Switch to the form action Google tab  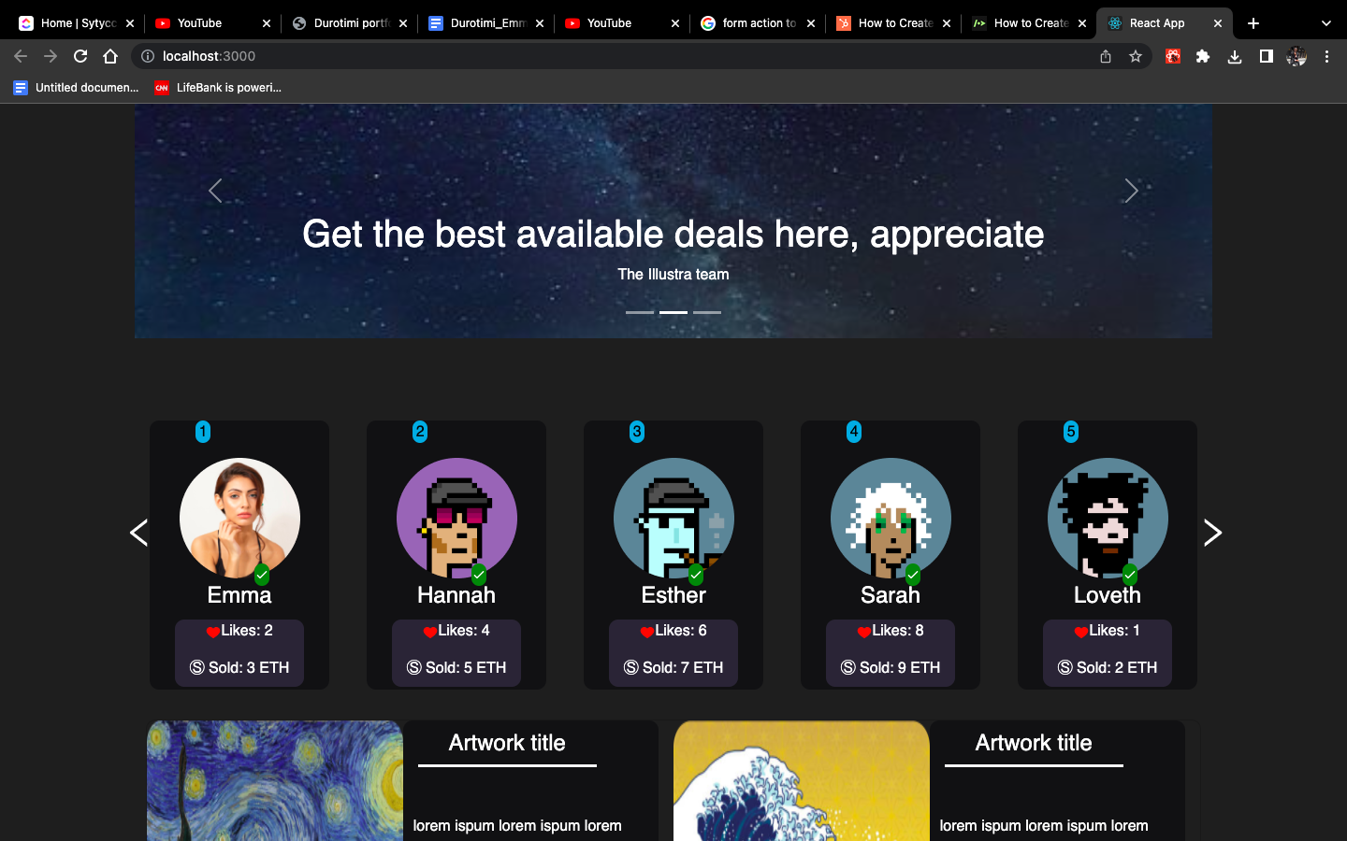(759, 23)
